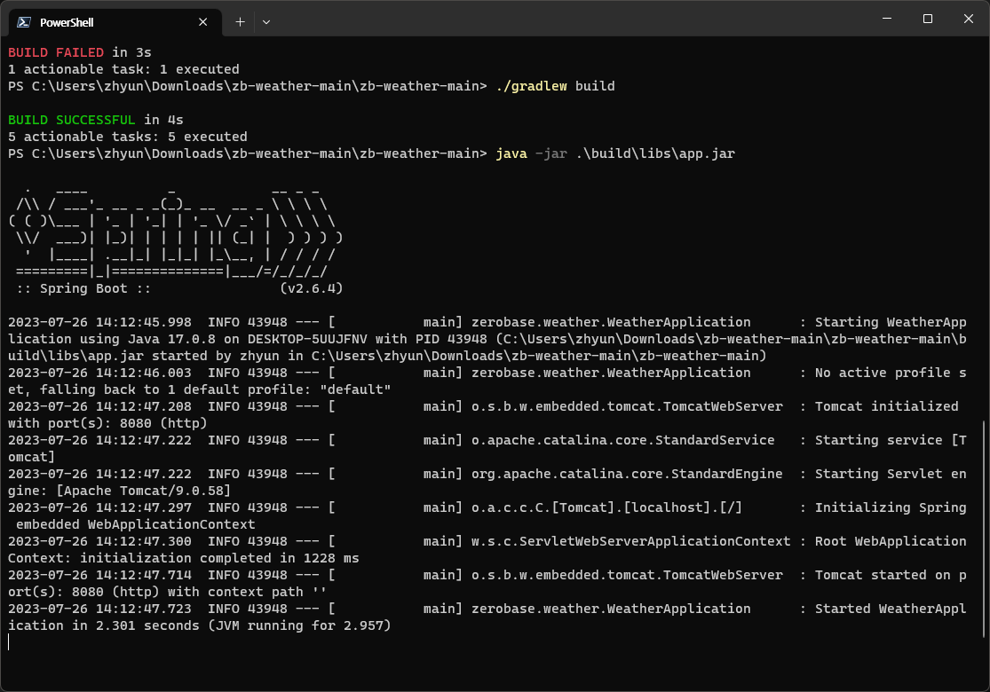Click '(JVM running for 2.957)' text
The image size is (990, 692).
tap(299, 625)
